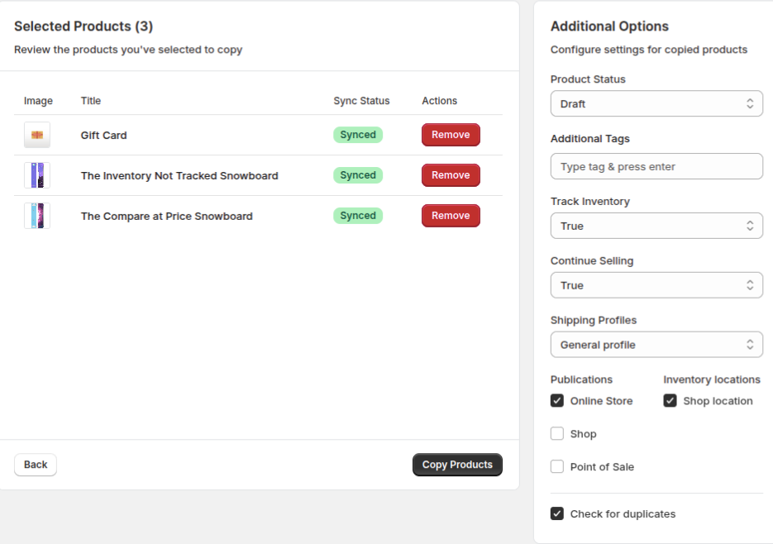This screenshot has height=544, width=773.
Task: Click the Compare at Price Snowboard thumbnail
Action: (37, 216)
